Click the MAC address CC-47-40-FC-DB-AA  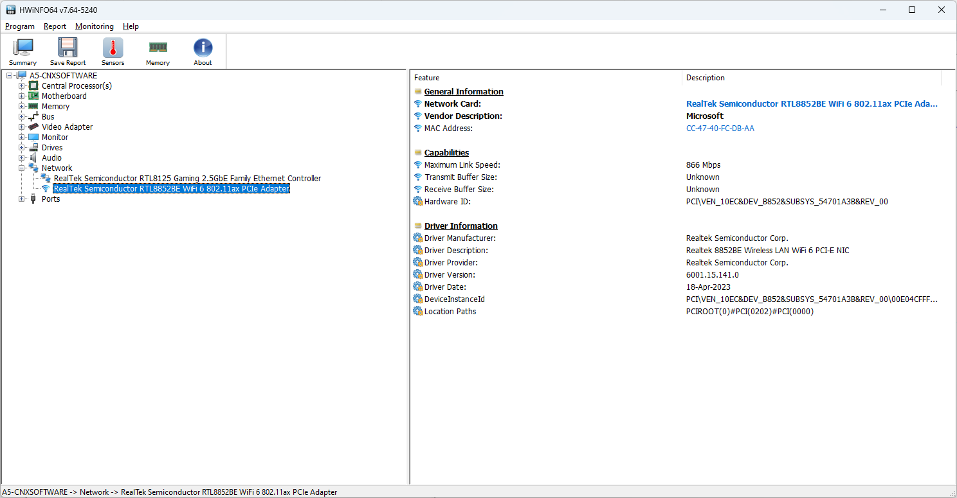coord(720,129)
